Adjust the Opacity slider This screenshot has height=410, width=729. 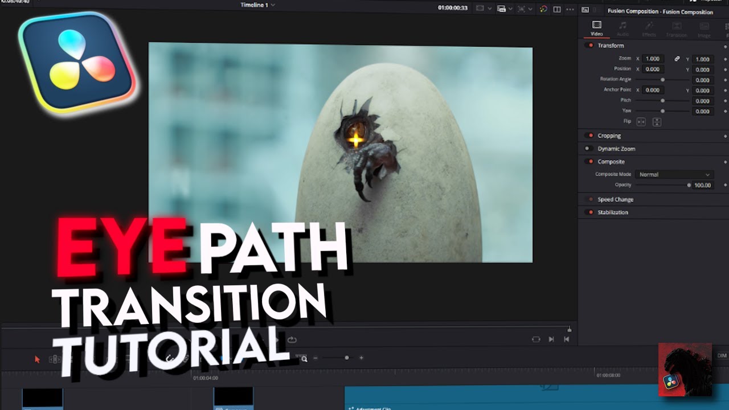click(x=662, y=185)
